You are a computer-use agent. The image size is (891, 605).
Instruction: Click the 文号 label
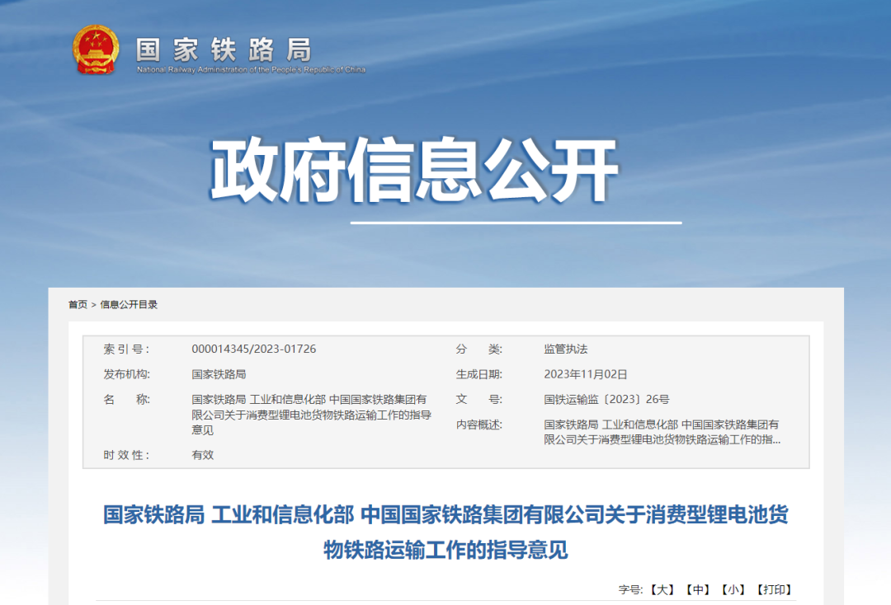pyautogui.click(x=479, y=399)
